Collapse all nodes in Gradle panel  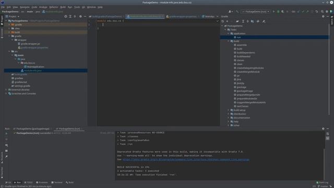pyautogui.click(x=247, y=21)
